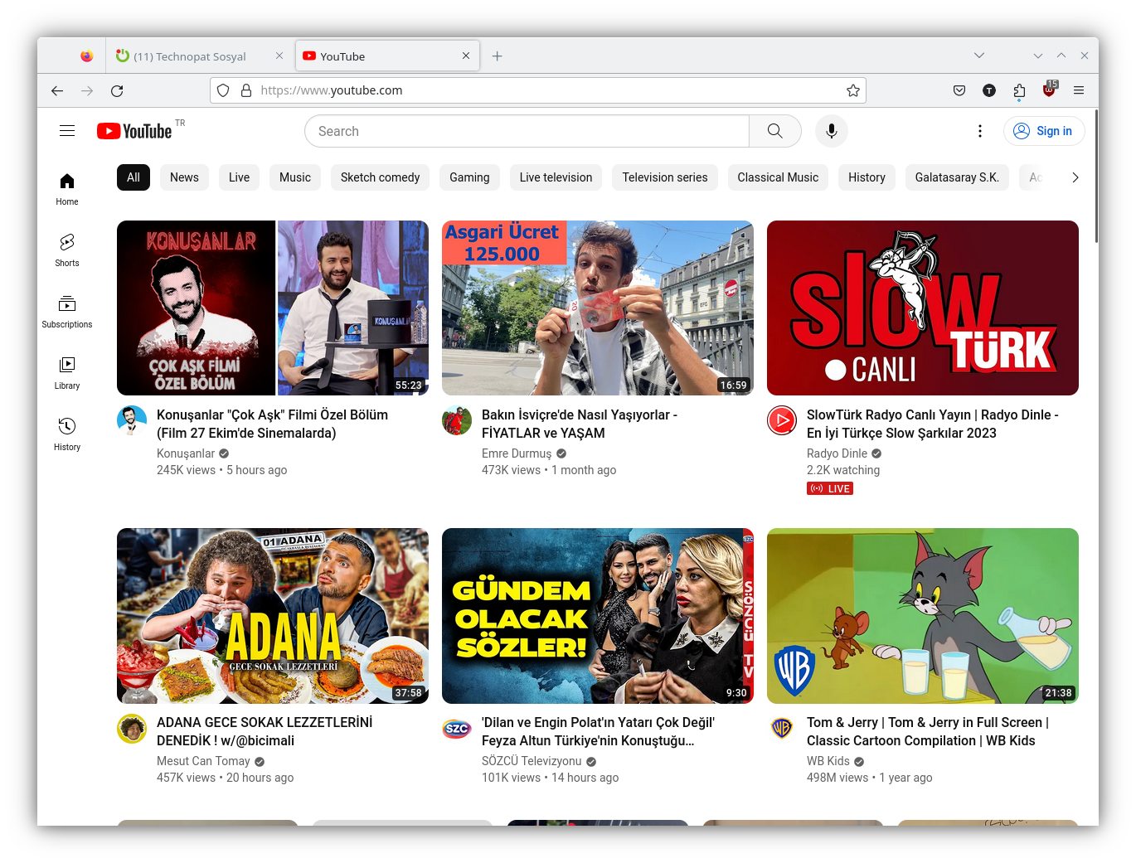The height and width of the screenshot is (863, 1136).
Task: Open the Firefox View pinned tab
Action: click(x=86, y=56)
